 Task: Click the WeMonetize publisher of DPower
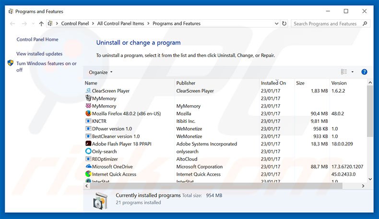coord(189,129)
